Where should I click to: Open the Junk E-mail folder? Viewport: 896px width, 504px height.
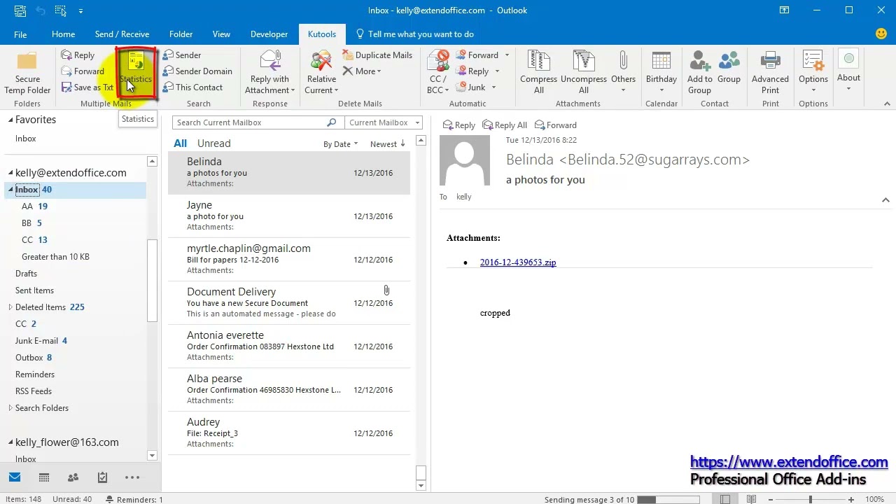[x=36, y=341]
